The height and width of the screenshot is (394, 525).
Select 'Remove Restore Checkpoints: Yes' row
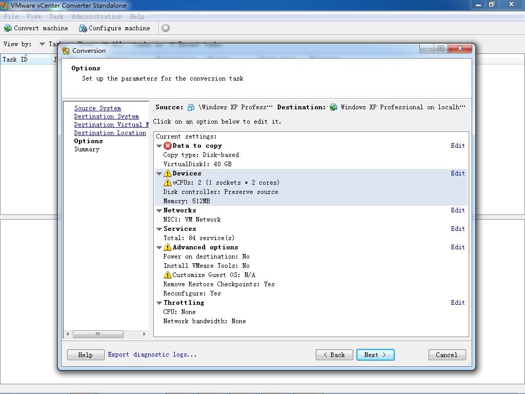(x=219, y=284)
